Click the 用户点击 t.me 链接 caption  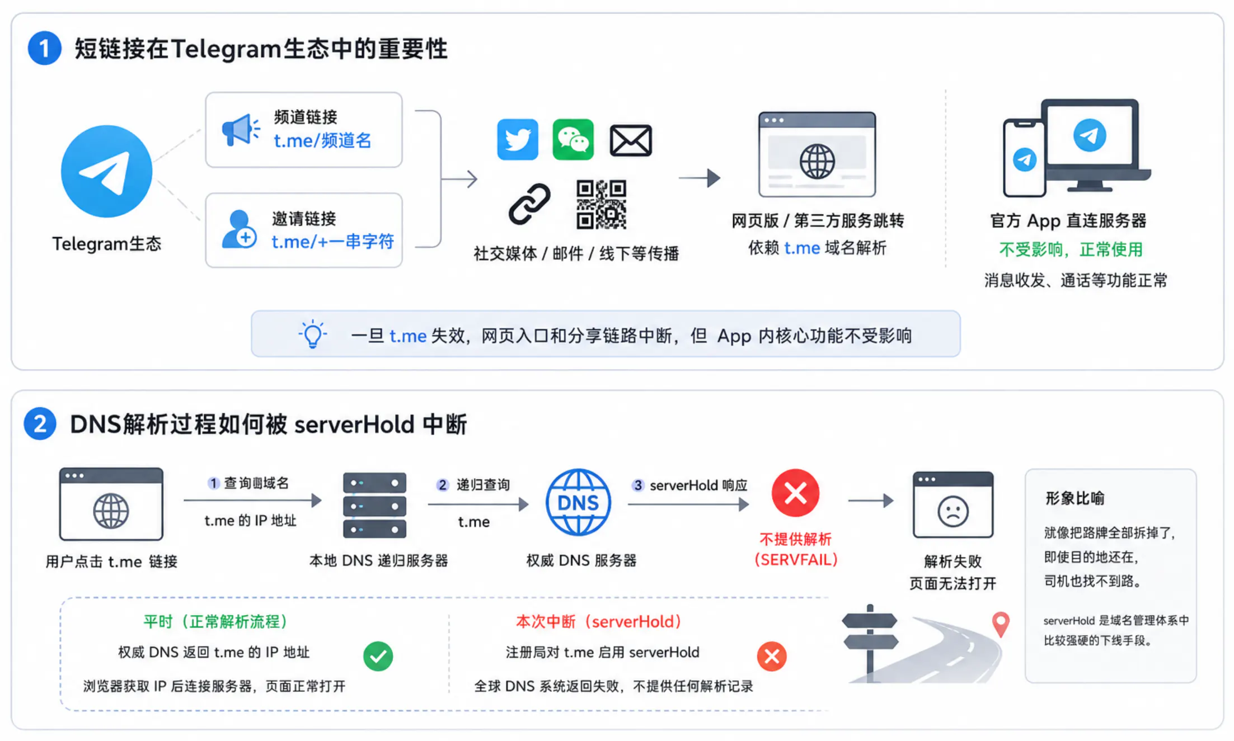coord(111,561)
